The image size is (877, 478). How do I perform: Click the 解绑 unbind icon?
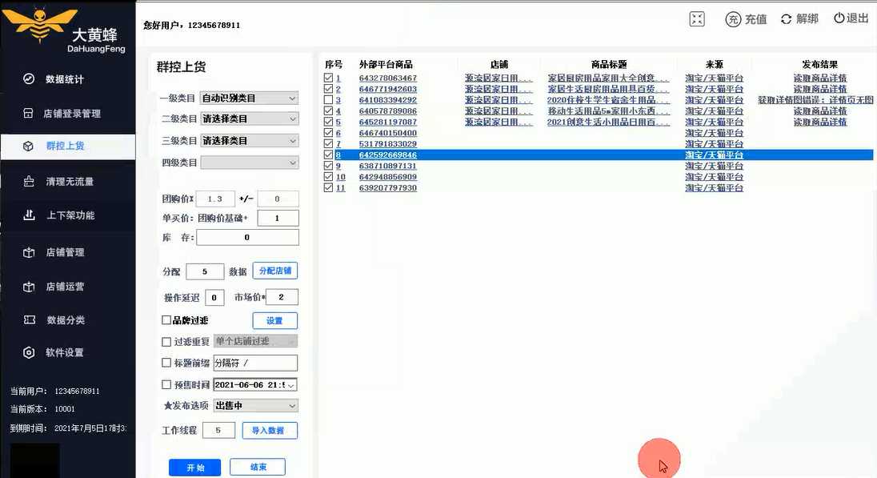coord(799,18)
